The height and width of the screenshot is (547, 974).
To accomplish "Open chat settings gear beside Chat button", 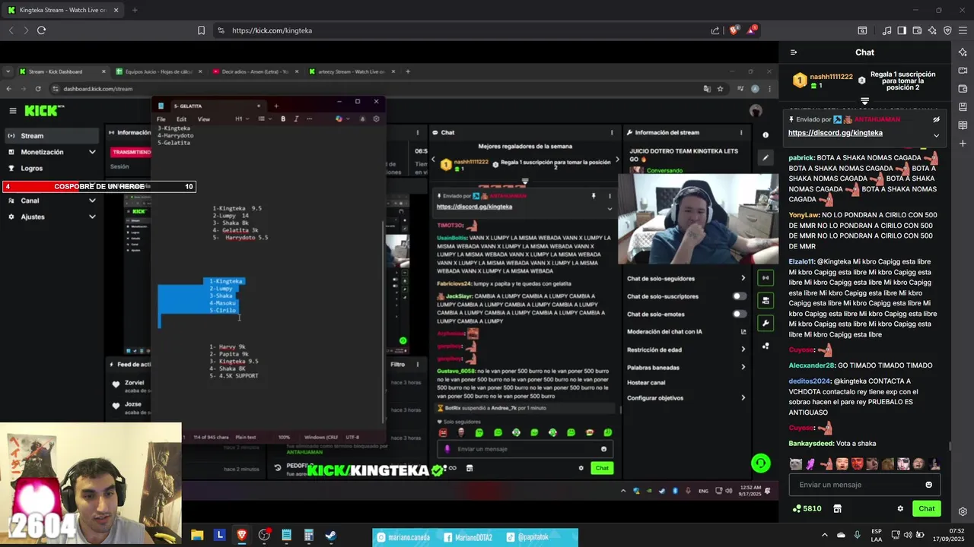I will click(900, 508).
